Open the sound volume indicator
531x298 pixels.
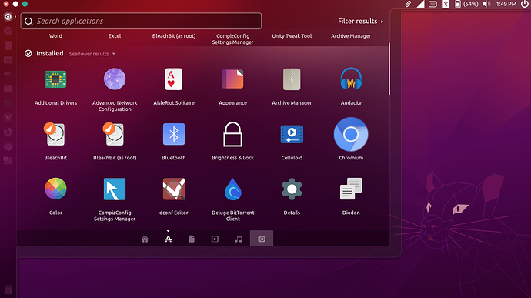point(486,4)
